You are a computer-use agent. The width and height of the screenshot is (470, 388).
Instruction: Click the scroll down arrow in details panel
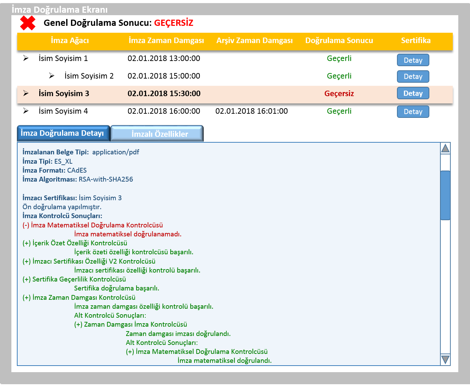point(445,359)
